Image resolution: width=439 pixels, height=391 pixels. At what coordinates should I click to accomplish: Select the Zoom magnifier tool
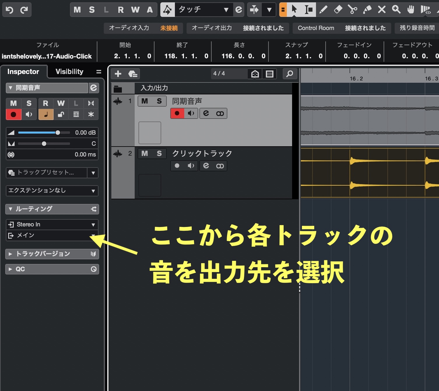396,10
